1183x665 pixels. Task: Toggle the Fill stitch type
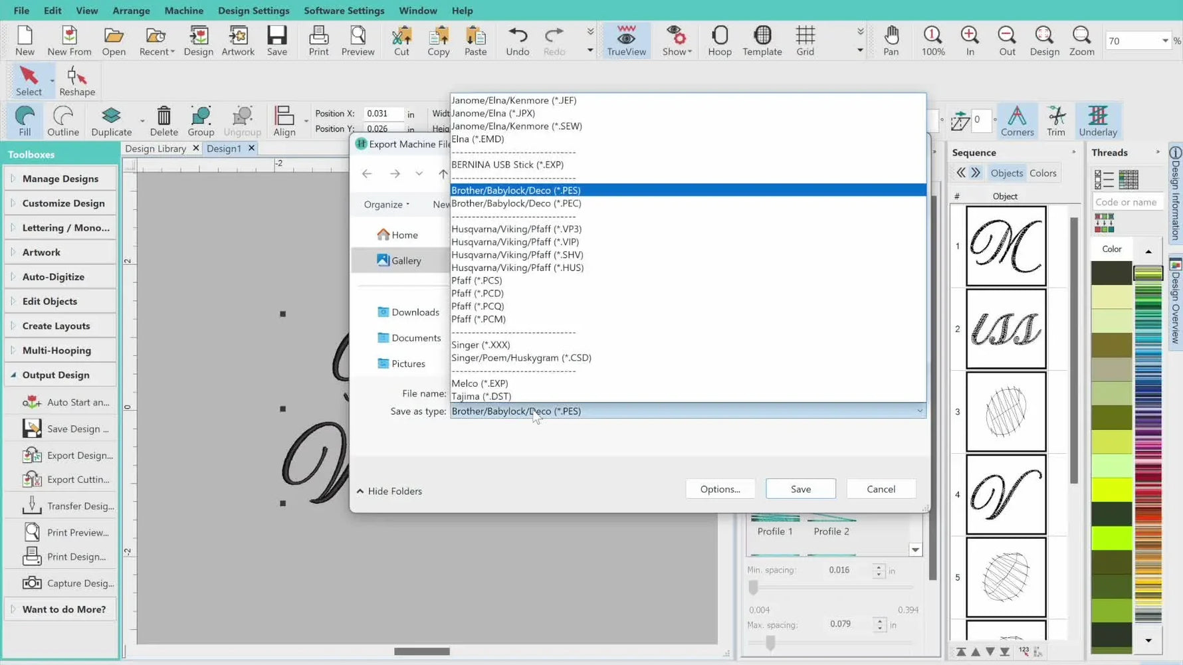[25, 121]
